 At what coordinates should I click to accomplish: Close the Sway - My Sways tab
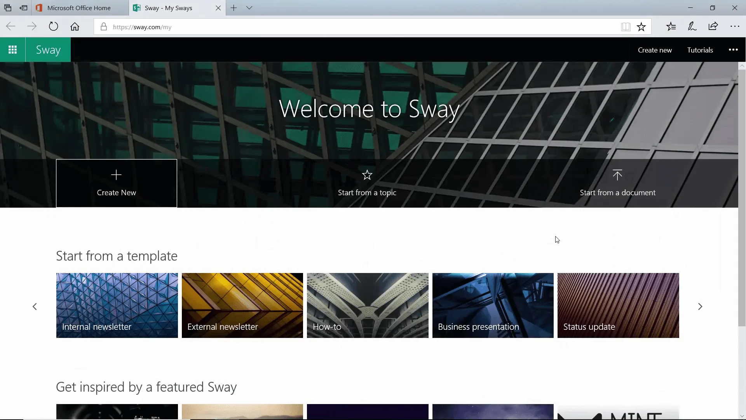coord(218,8)
